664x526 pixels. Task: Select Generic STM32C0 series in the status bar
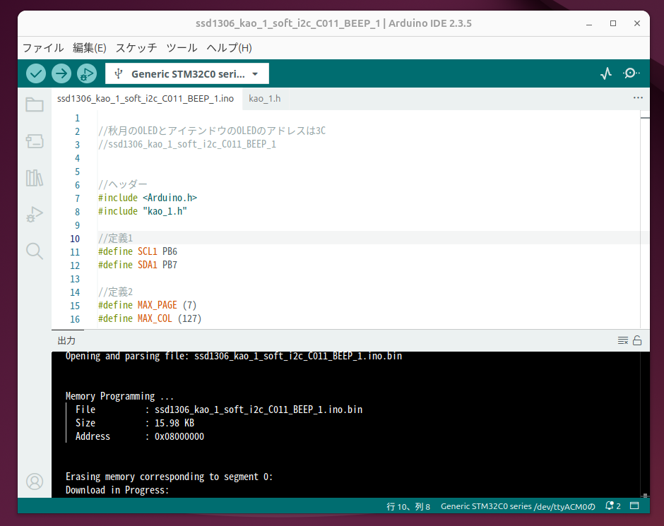517,506
